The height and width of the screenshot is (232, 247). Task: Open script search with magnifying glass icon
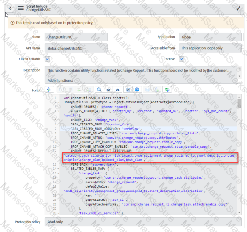pyautogui.click(x=99, y=90)
